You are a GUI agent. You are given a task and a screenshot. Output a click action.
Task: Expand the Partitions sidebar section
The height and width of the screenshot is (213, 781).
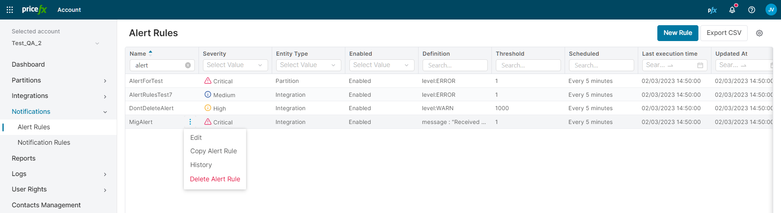(x=105, y=81)
